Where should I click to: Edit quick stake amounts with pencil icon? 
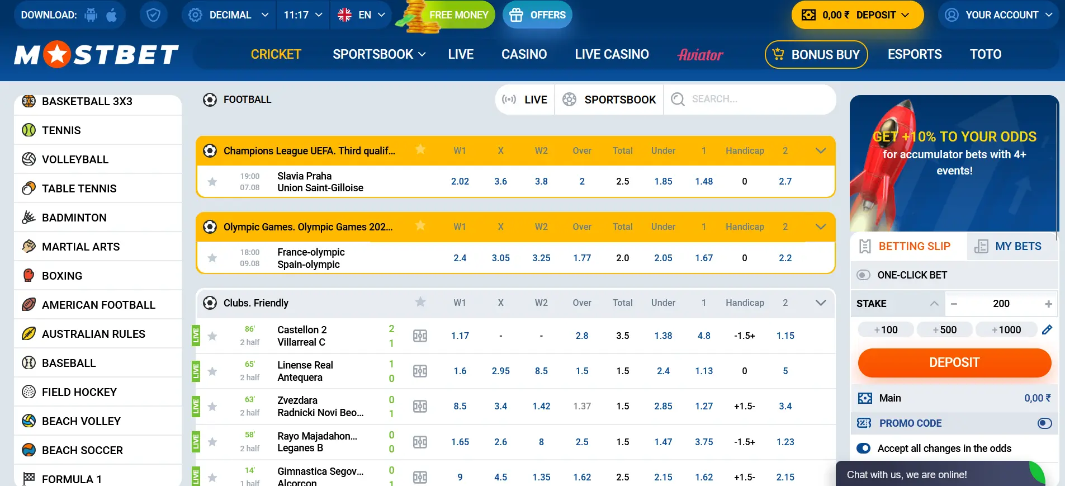[x=1047, y=330]
